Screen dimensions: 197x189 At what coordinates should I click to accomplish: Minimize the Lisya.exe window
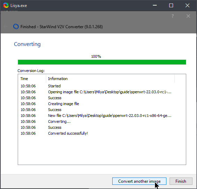pos(155,6)
